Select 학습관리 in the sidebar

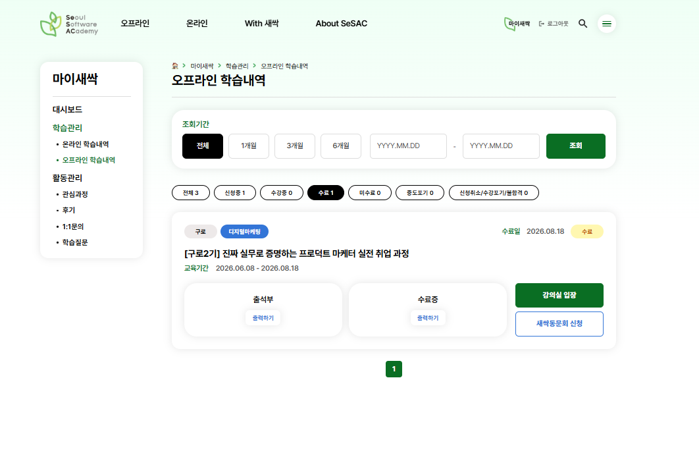pyautogui.click(x=67, y=128)
